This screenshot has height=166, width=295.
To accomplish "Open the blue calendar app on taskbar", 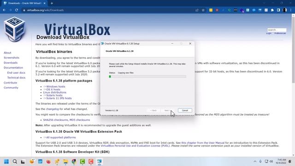I will tap(40, 161).
